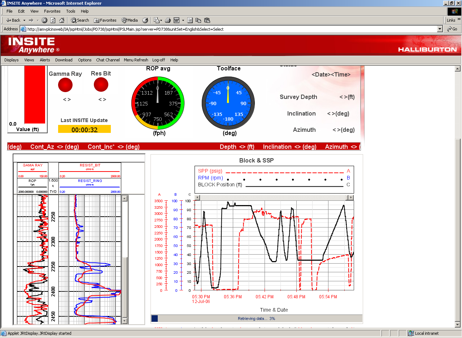Open the File menu
The width and height of the screenshot is (462, 338).
pos(9,12)
